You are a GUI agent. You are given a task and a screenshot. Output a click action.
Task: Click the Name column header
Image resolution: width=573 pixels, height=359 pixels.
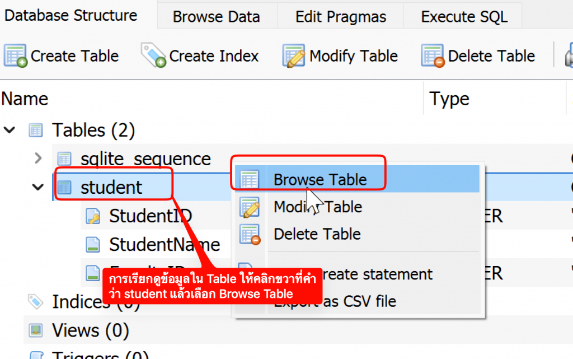25,99
